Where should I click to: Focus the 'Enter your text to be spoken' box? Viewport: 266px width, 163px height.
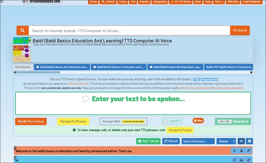click(133, 103)
